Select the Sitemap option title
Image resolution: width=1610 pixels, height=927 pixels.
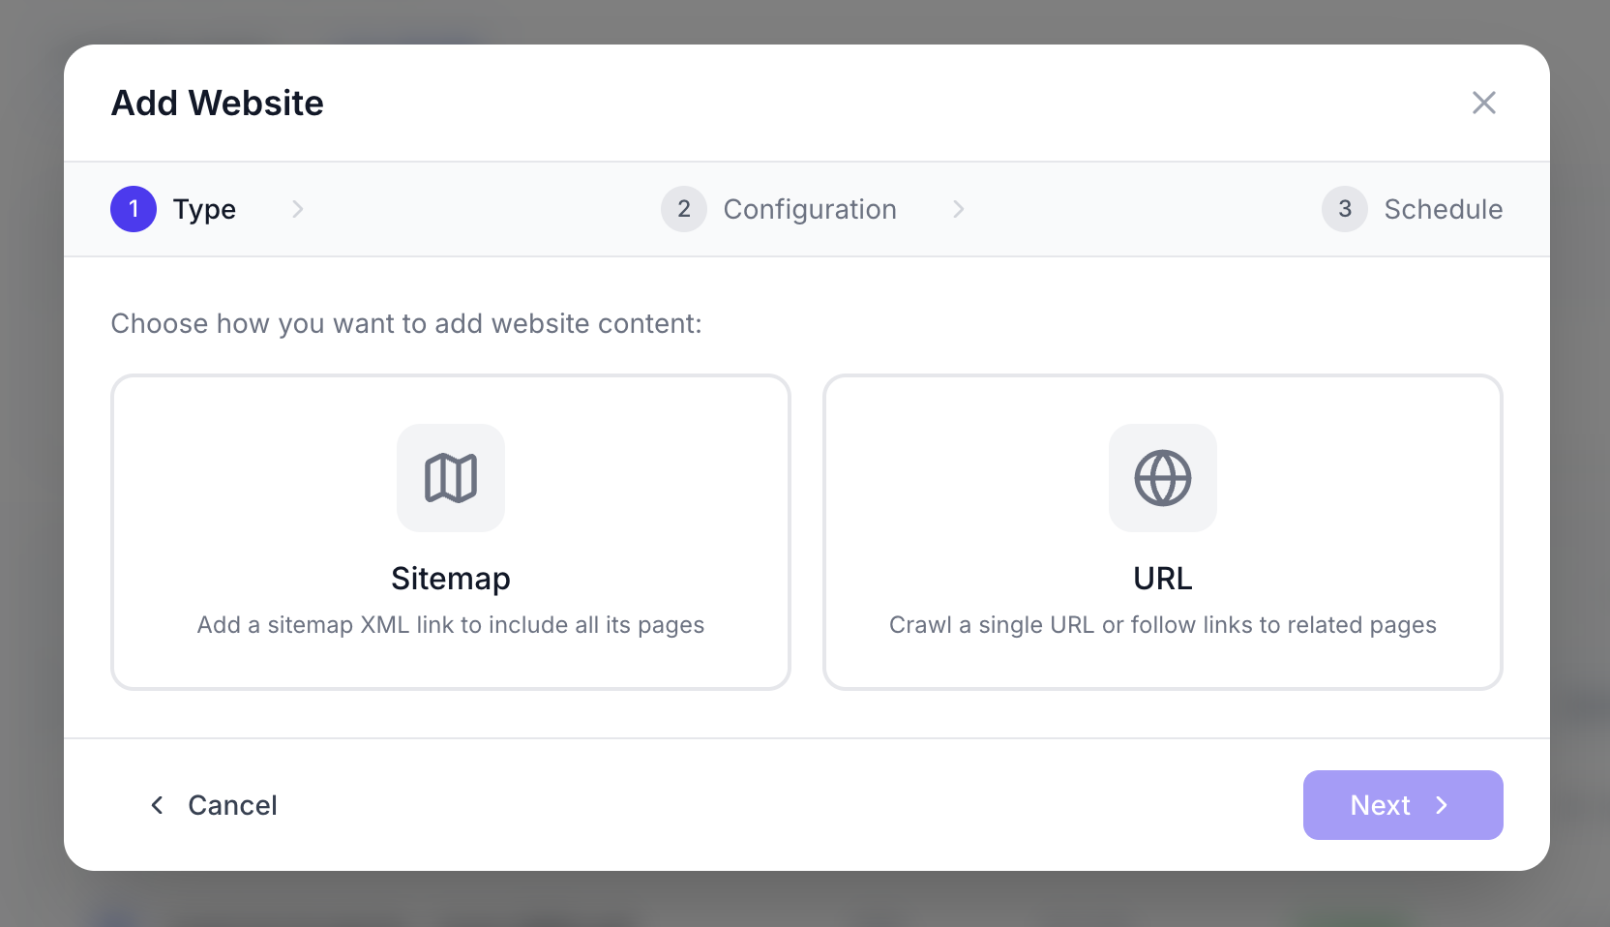pos(451,579)
